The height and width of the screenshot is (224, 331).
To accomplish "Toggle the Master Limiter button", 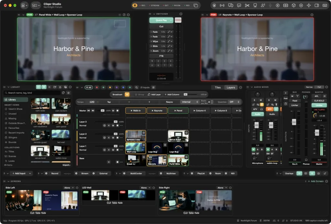I will click(x=319, y=105).
